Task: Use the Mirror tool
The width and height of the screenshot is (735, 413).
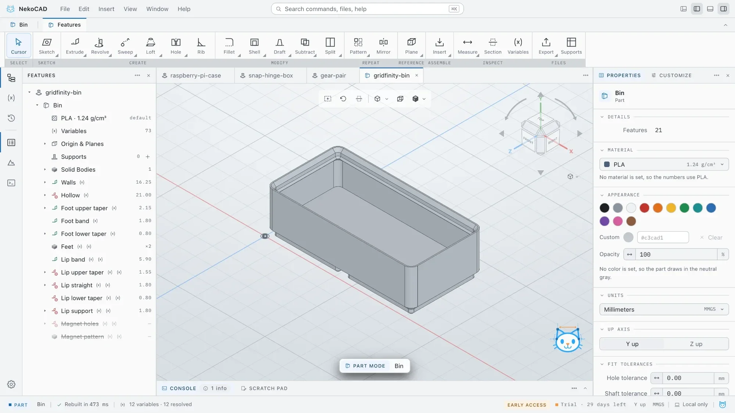Action: coord(383,46)
